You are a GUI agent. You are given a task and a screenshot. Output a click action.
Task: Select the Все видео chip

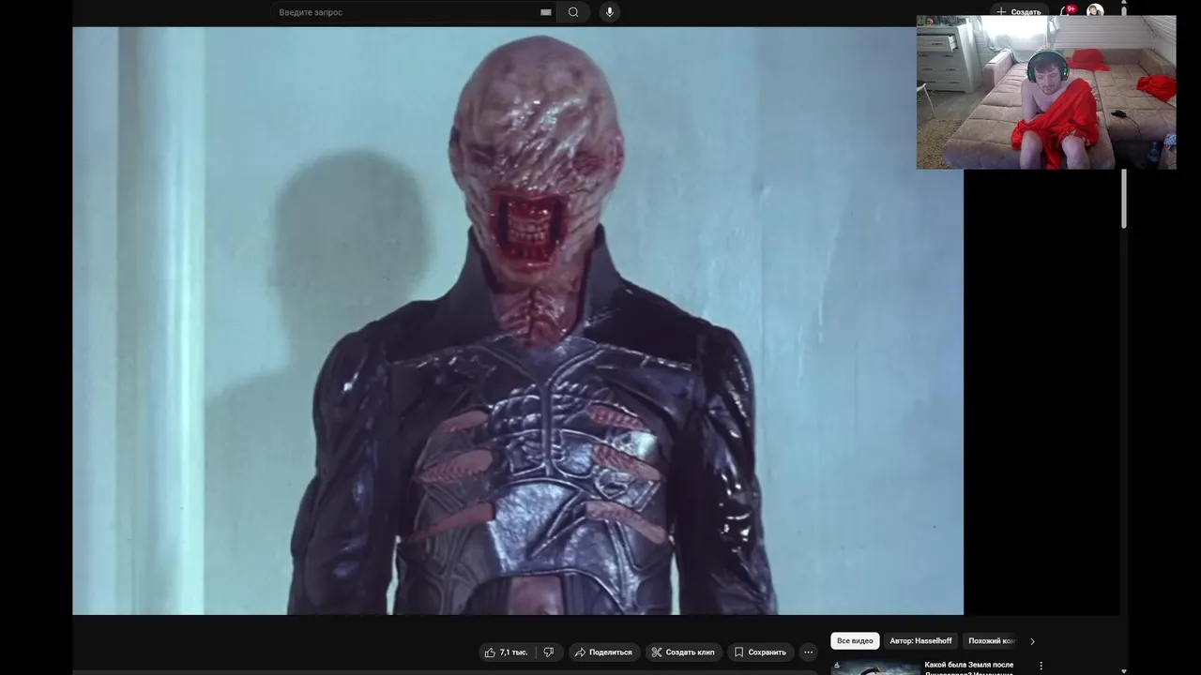(855, 641)
